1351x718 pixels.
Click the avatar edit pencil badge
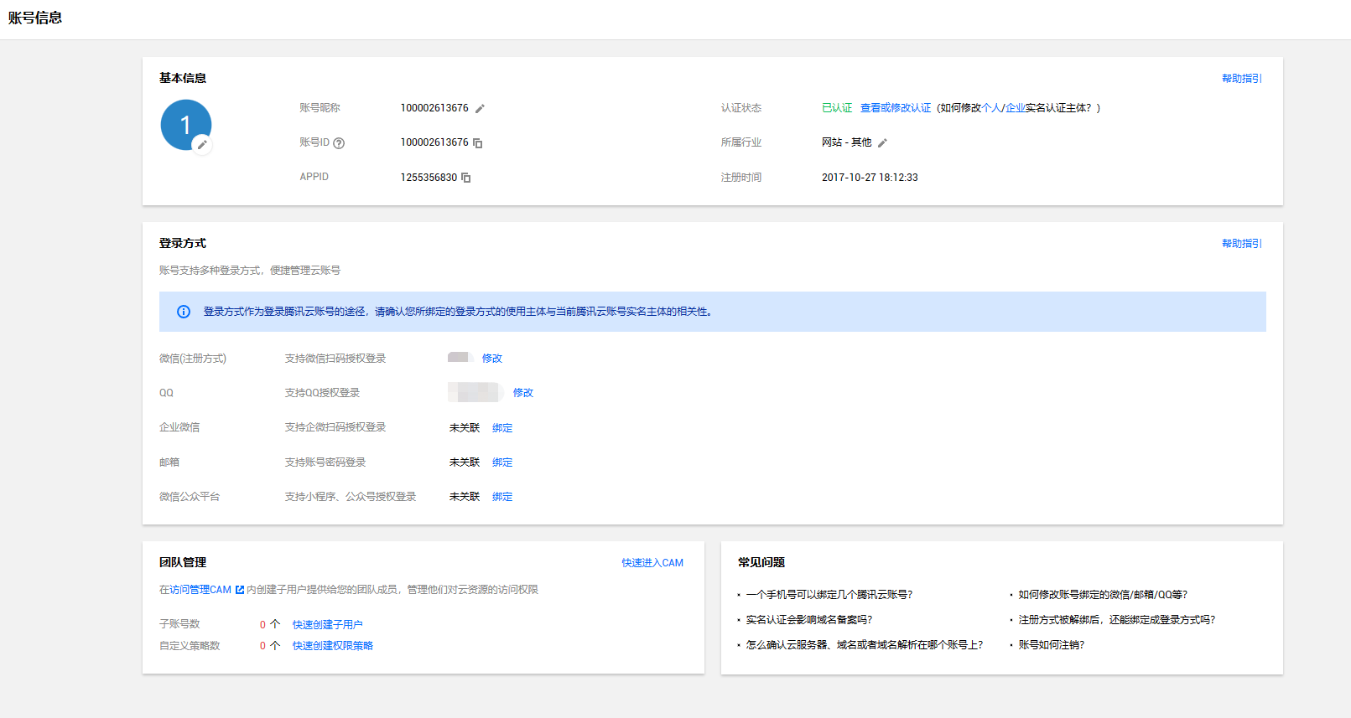point(201,145)
